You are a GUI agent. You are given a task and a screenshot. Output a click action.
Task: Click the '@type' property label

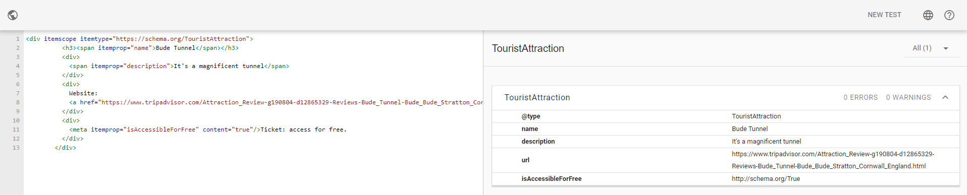(531, 116)
